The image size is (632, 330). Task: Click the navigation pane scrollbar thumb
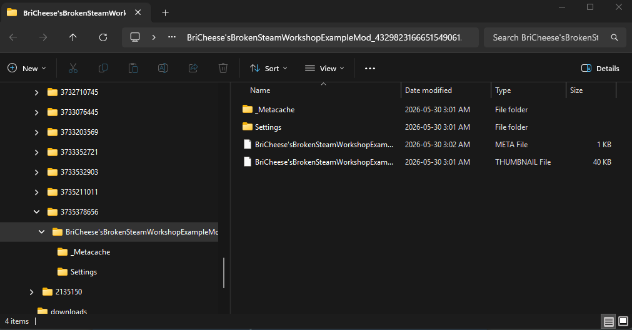(224, 273)
